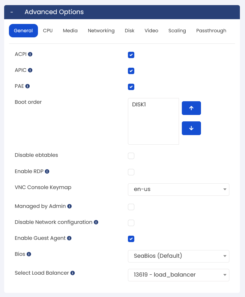The width and height of the screenshot is (245, 297).
Task: Click the Enable Guest Agent info icon
Action: (69, 238)
